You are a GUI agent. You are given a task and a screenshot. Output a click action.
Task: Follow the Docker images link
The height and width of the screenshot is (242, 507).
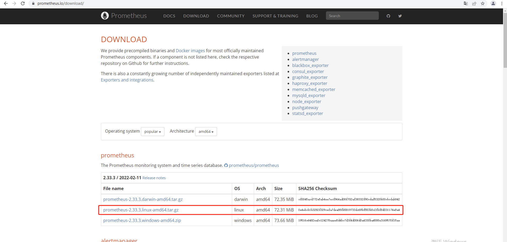coord(190,51)
